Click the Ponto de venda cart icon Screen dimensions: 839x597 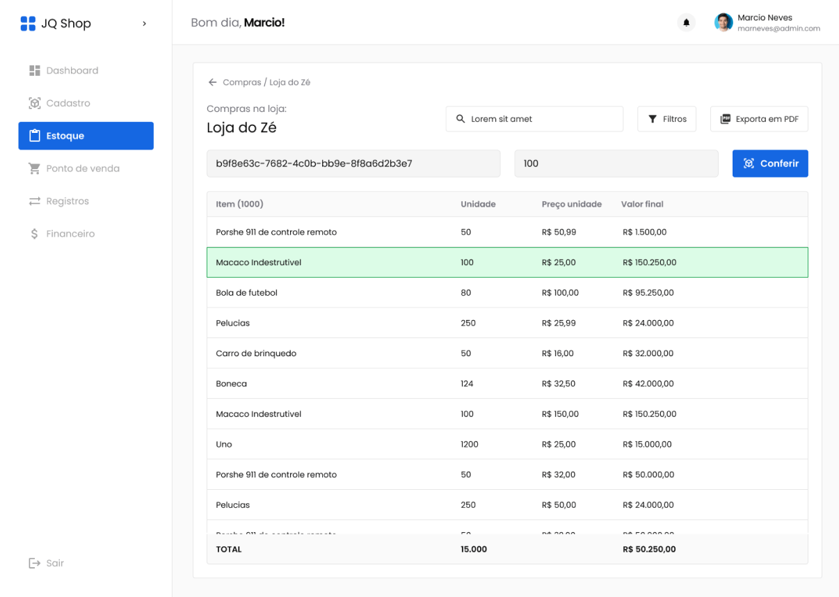click(x=35, y=168)
